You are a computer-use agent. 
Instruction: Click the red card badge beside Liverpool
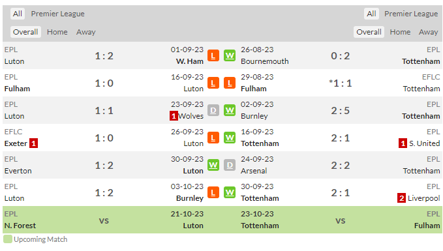pyautogui.click(x=401, y=198)
